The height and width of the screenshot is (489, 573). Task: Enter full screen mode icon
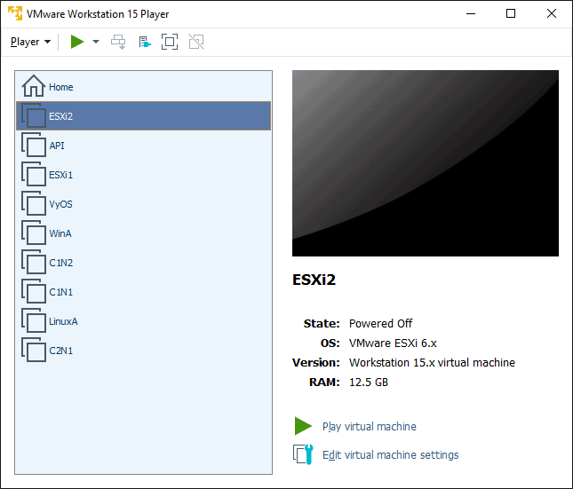(x=170, y=42)
